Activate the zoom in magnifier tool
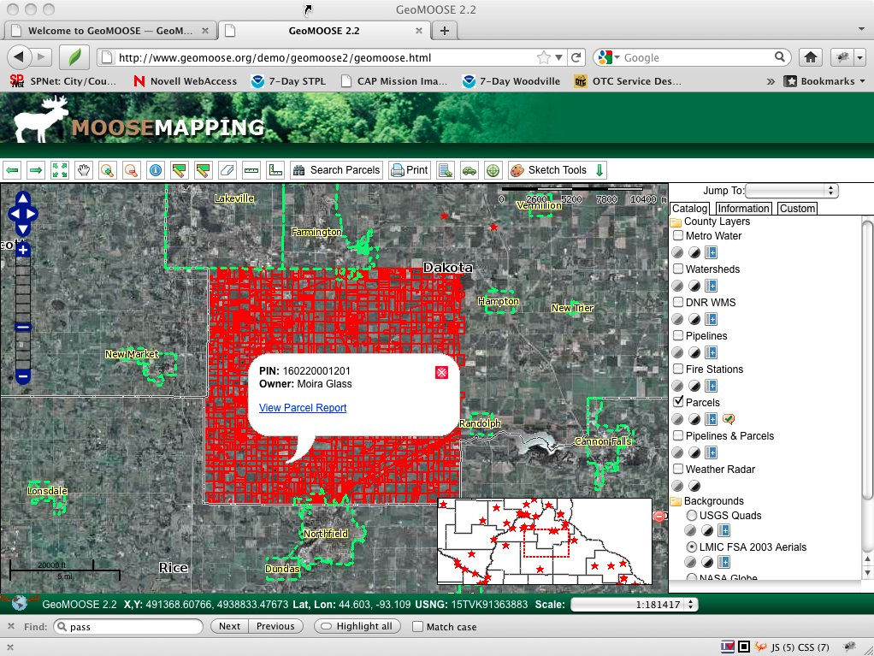The height and width of the screenshot is (656, 874). pyautogui.click(x=107, y=170)
